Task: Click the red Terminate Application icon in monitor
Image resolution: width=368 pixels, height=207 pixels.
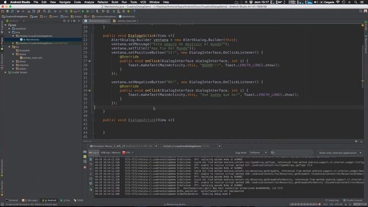Action: [x=85, y=167]
